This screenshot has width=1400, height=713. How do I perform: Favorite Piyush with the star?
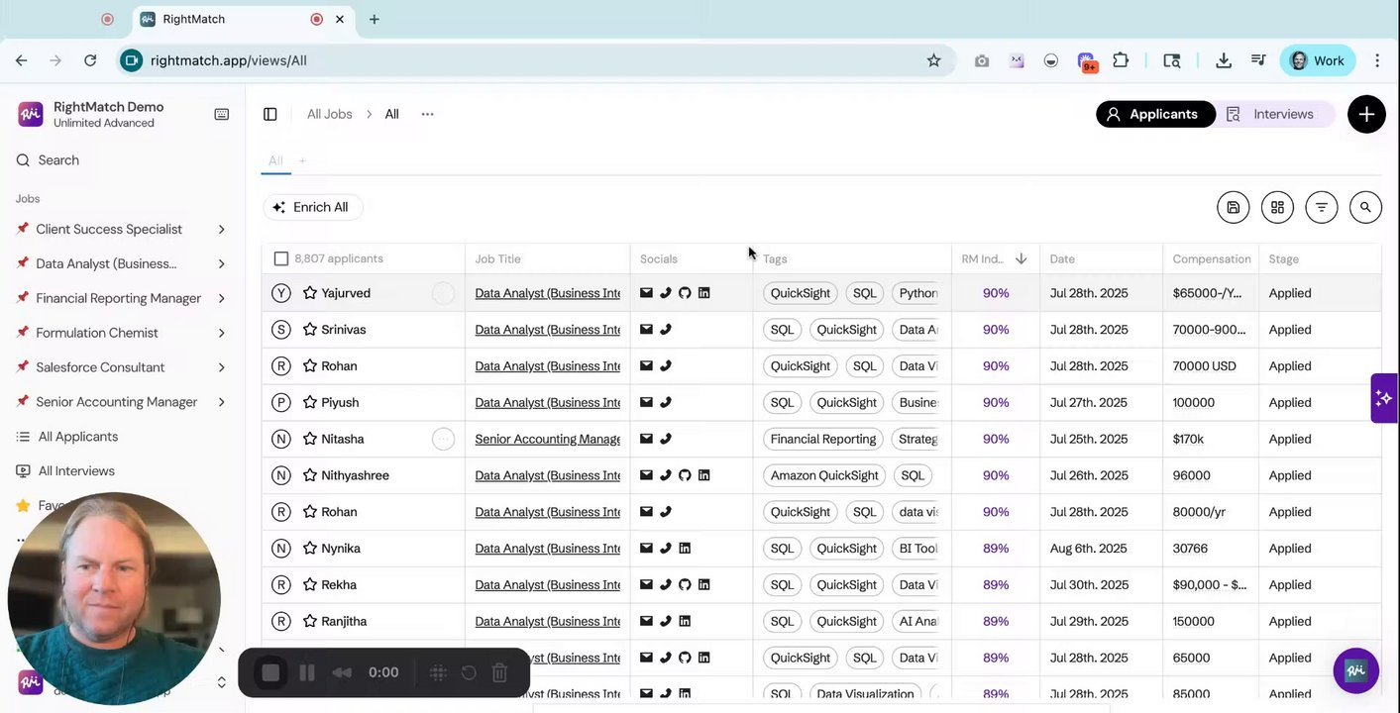(310, 402)
